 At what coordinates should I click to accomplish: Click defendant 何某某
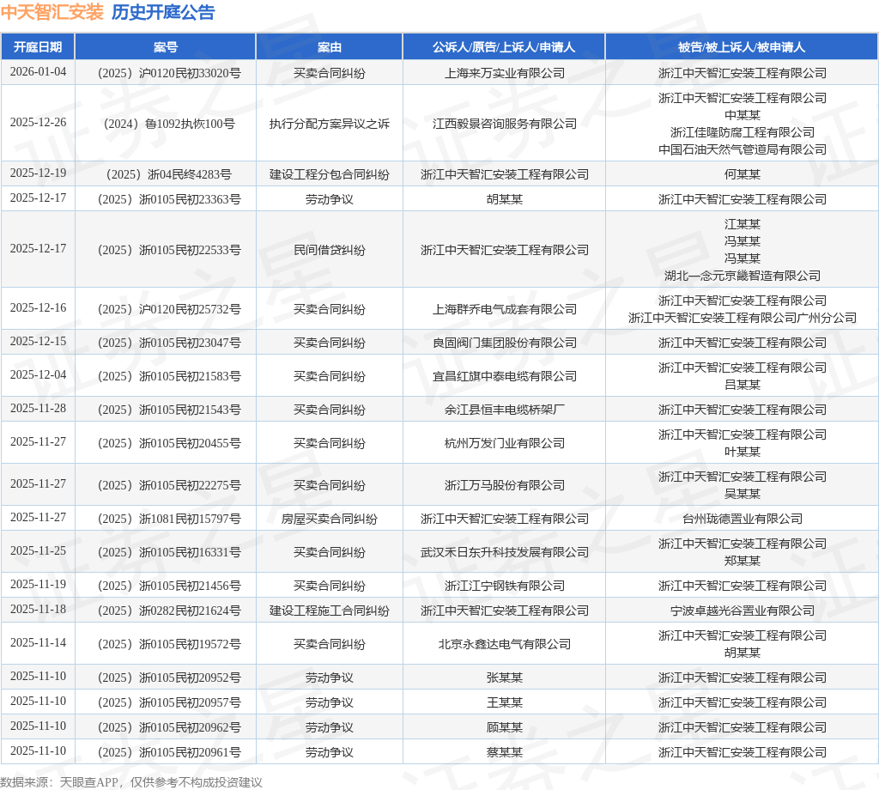point(743,174)
